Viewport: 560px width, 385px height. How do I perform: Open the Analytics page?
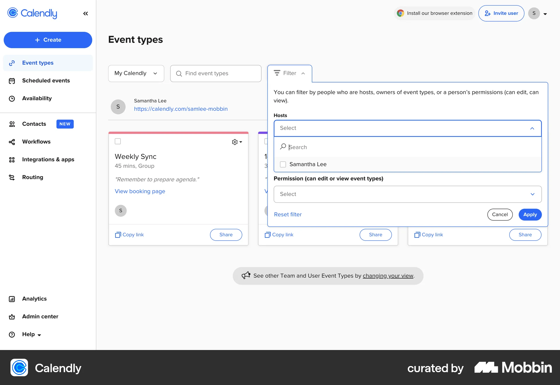coord(34,299)
